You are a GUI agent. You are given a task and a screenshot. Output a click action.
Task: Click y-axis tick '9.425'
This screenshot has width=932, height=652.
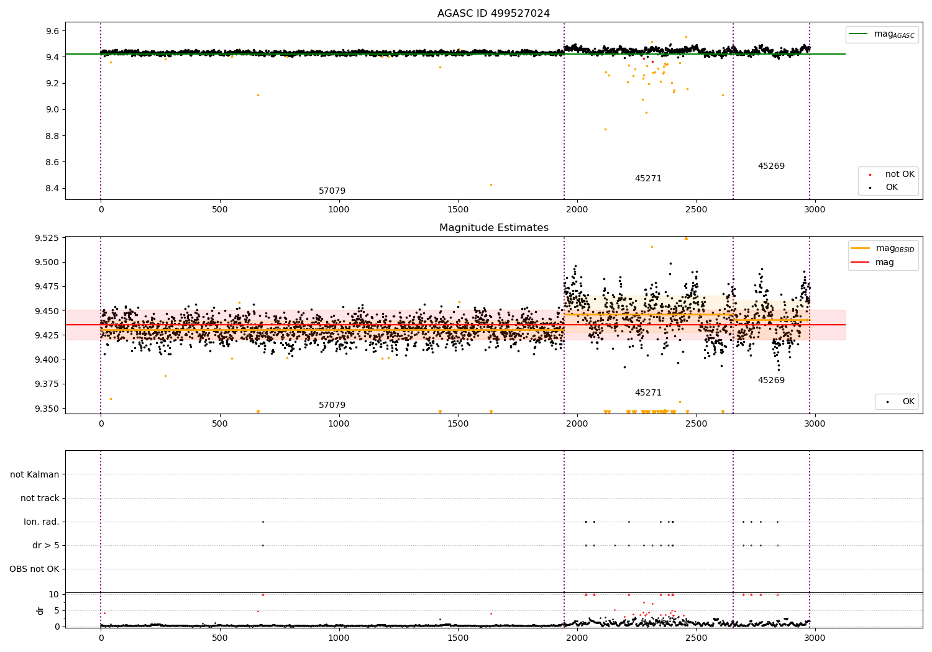click(x=48, y=336)
